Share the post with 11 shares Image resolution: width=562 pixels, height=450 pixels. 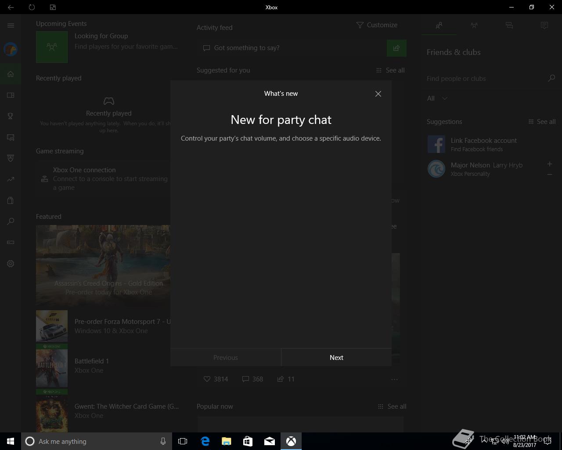(286, 379)
